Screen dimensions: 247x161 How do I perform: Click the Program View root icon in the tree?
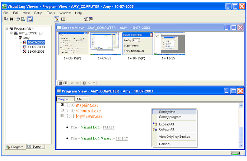tap(11, 28)
